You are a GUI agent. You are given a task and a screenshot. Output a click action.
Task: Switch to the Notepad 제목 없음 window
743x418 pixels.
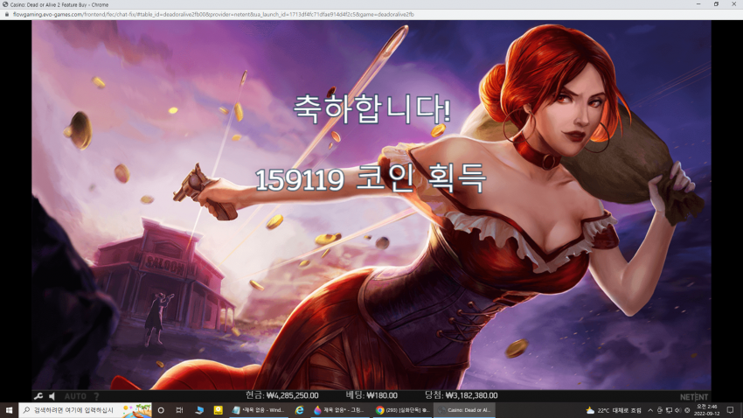pyautogui.click(x=259, y=410)
